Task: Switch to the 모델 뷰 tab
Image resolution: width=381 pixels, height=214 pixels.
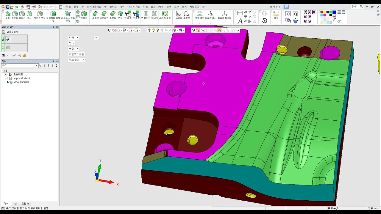Action: pos(25,204)
